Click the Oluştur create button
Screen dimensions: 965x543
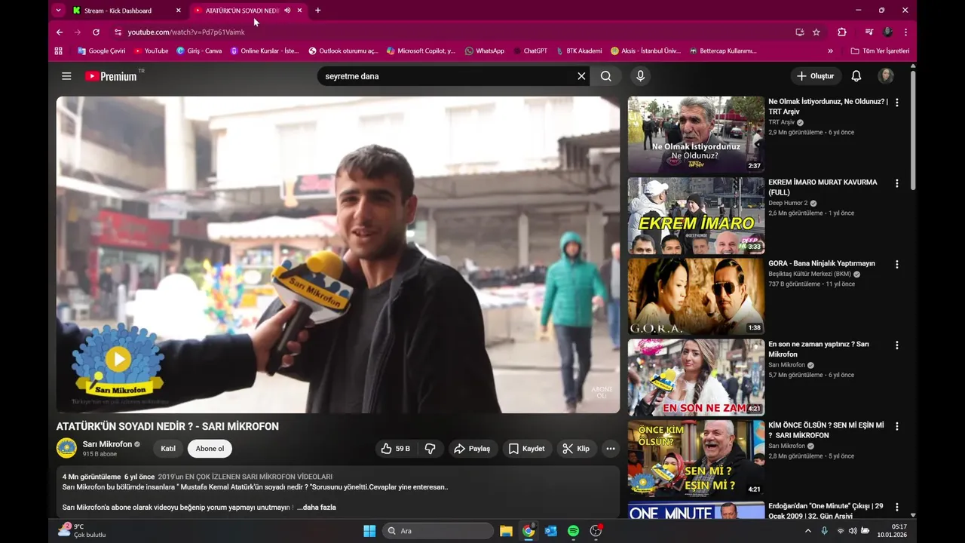point(815,76)
